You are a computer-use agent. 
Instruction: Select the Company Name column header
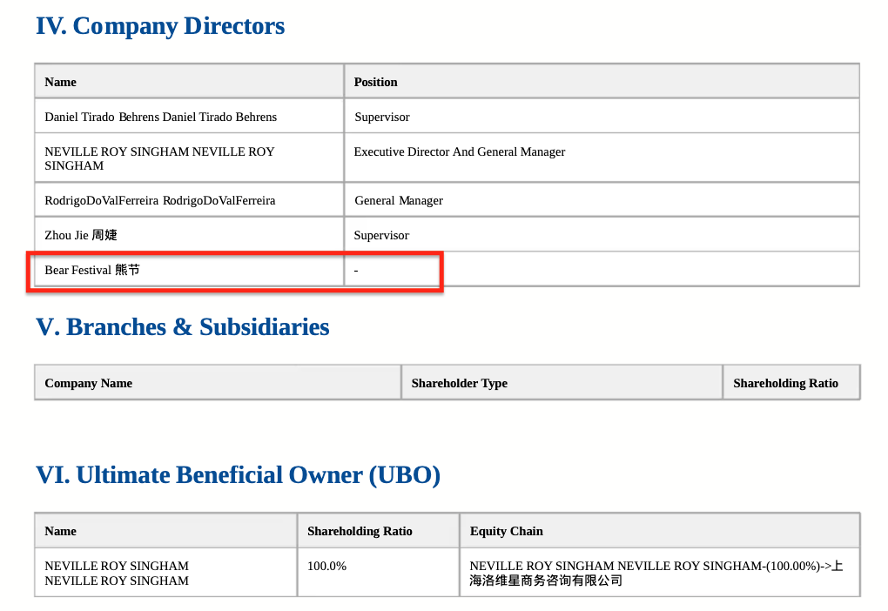[x=89, y=383]
